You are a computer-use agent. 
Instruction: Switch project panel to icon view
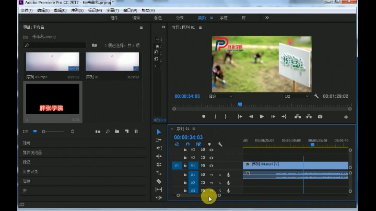[x=35, y=132]
